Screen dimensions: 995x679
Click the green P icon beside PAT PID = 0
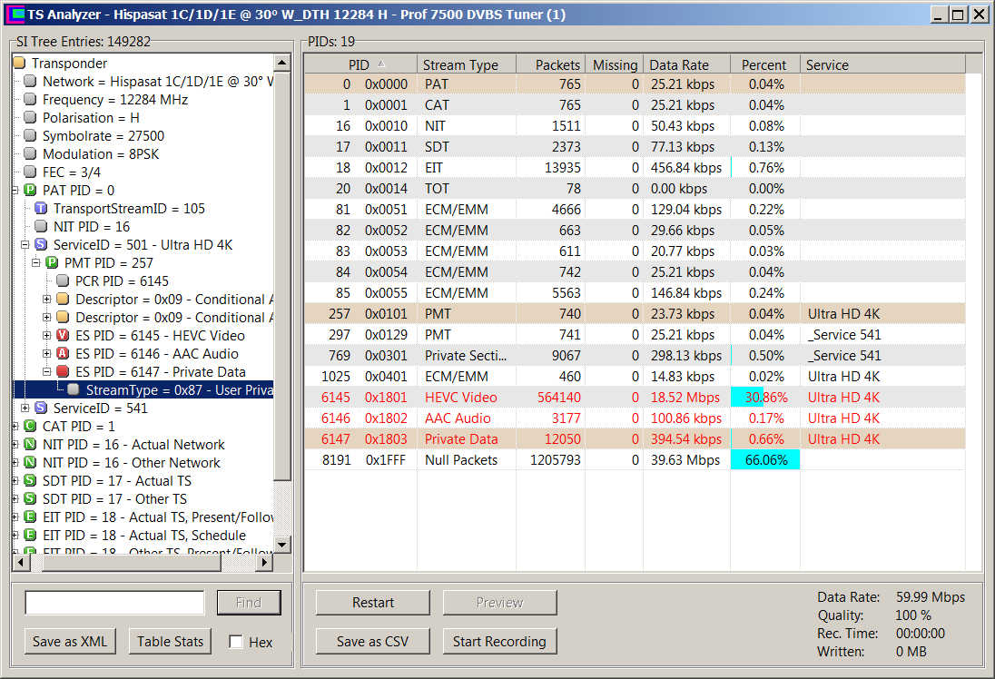30,191
